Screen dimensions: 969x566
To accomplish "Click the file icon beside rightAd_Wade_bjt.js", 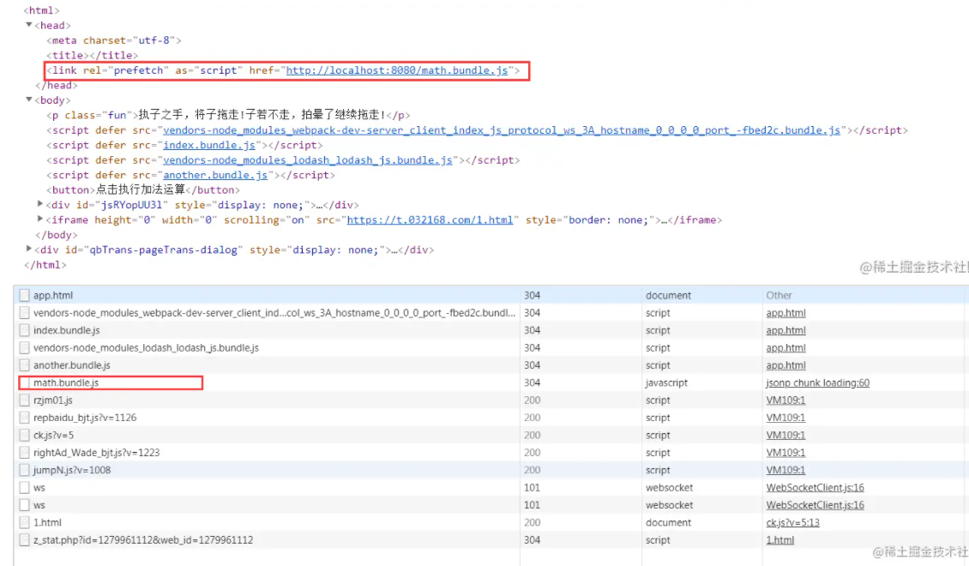I will [x=24, y=452].
